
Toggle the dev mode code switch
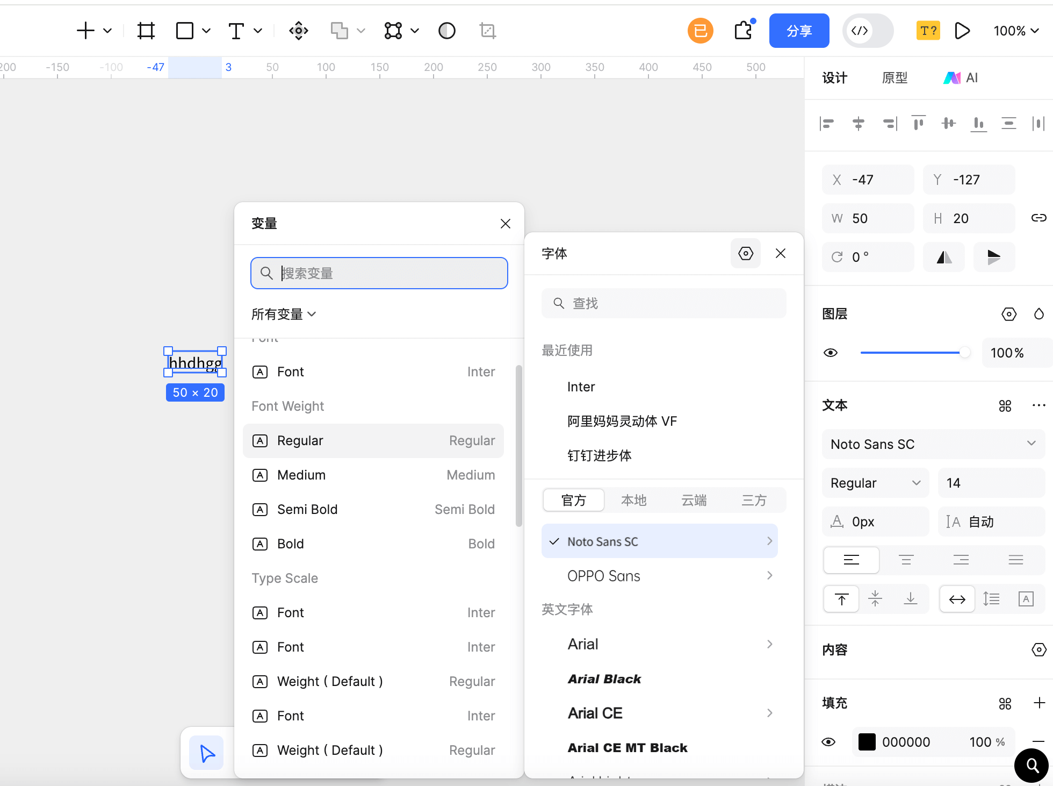click(x=868, y=31)
